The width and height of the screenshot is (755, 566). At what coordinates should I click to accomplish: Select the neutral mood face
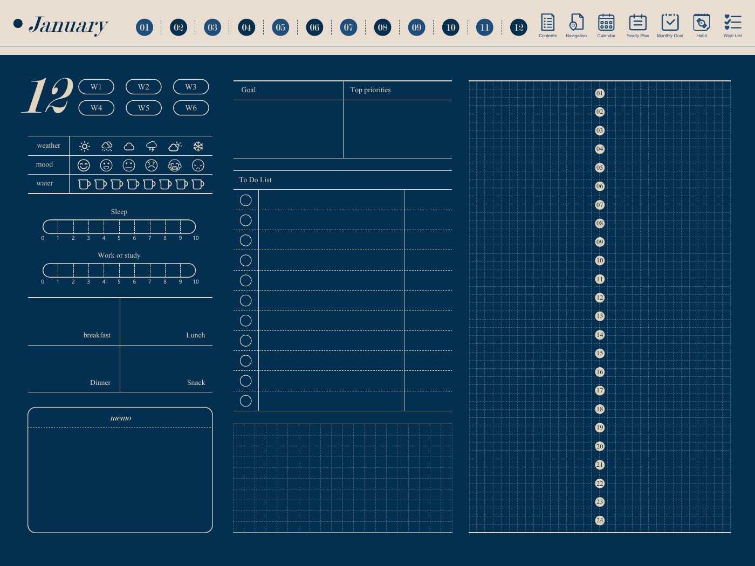129,165
